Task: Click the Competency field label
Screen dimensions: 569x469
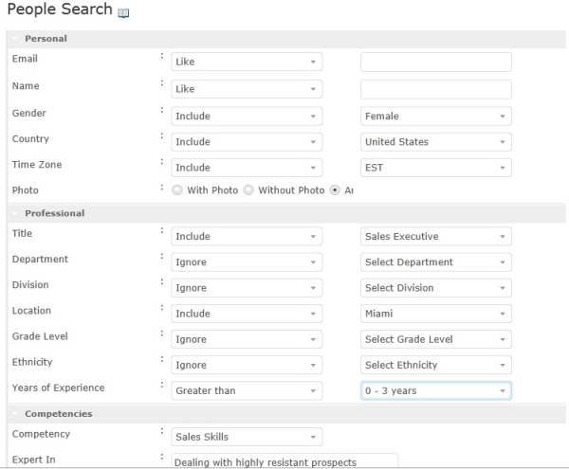Action: pos(41,434)
